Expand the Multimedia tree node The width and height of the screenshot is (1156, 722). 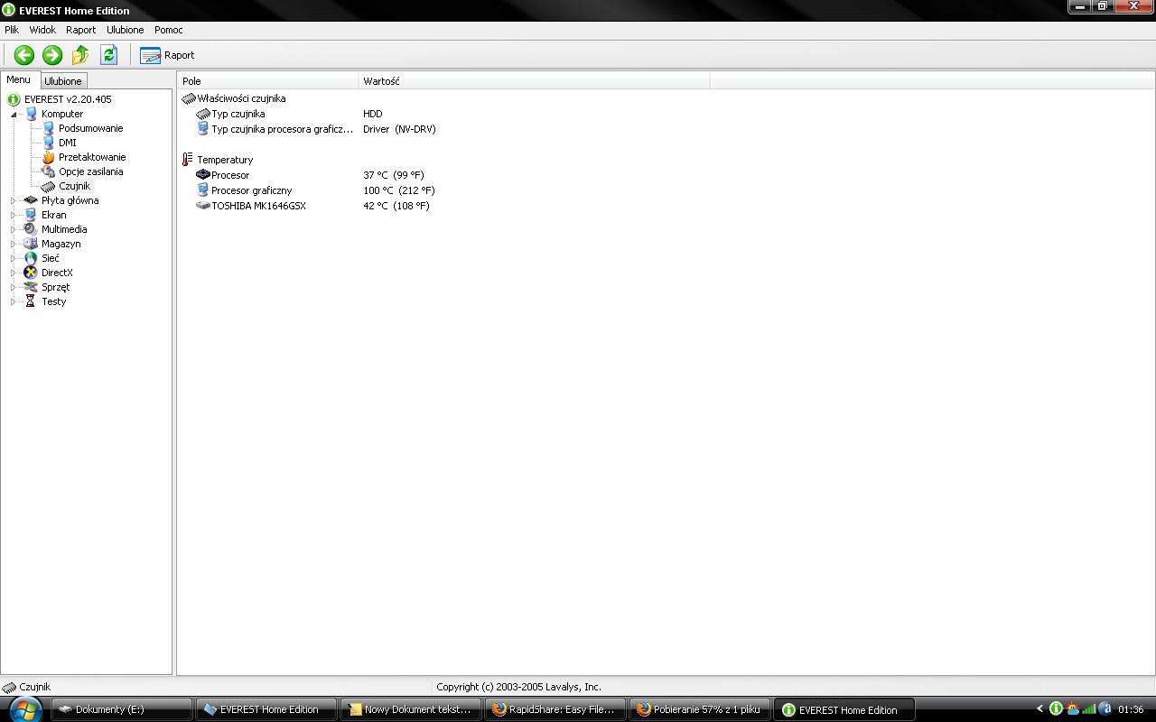click(14, 229)
